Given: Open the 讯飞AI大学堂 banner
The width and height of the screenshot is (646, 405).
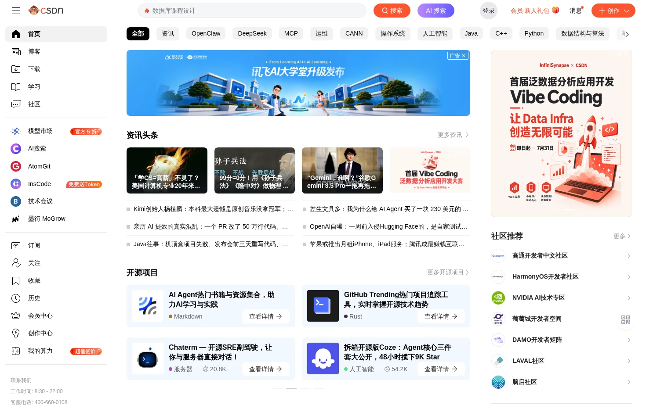Looking at the screenshot, I should (x=298, y=83).
